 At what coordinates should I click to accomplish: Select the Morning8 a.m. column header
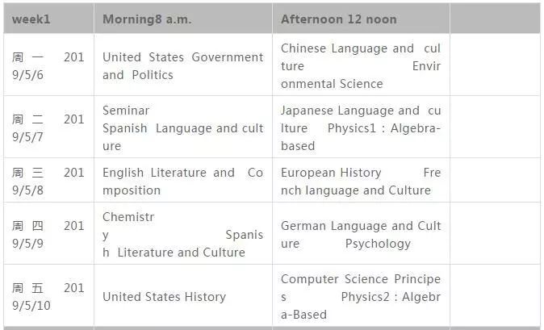pos(183,19)
